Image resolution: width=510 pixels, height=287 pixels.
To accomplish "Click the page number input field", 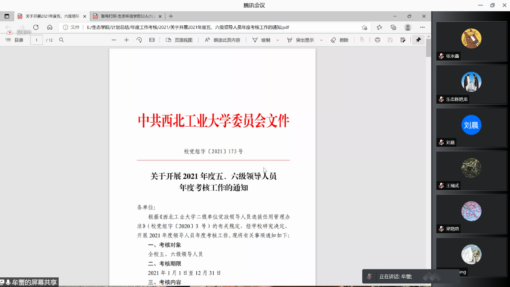I will (x=37, y=40).
